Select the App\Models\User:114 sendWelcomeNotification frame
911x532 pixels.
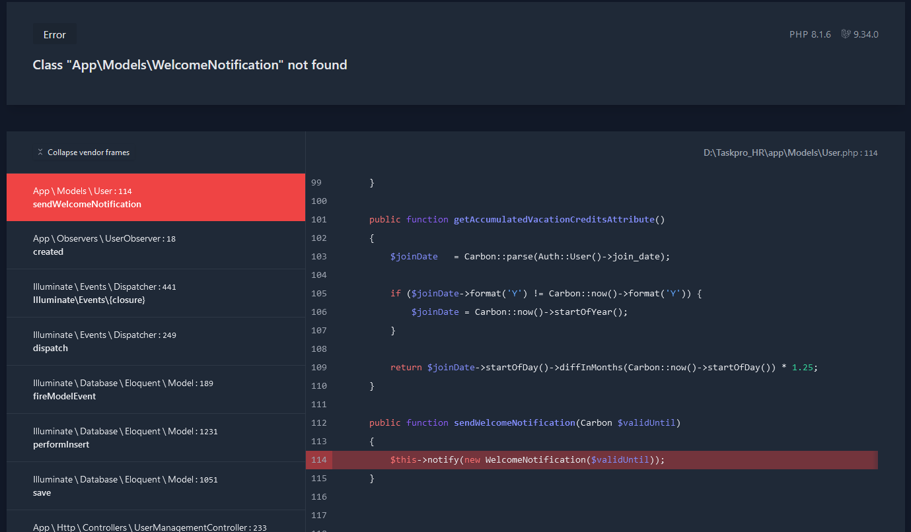click(x=156, y=197)
